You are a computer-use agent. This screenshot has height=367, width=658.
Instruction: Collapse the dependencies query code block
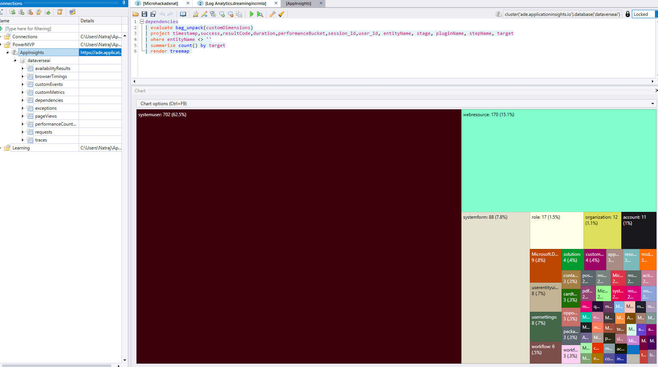tap(142, 22)
